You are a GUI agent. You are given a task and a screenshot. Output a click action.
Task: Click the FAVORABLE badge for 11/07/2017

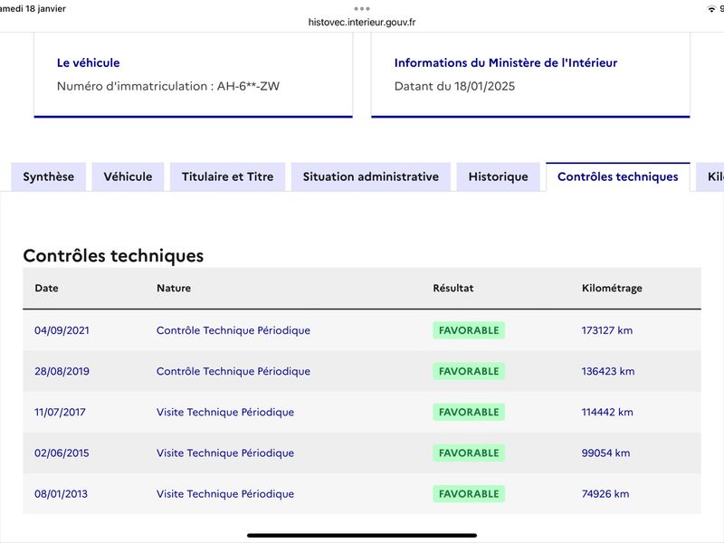(469, 412)
